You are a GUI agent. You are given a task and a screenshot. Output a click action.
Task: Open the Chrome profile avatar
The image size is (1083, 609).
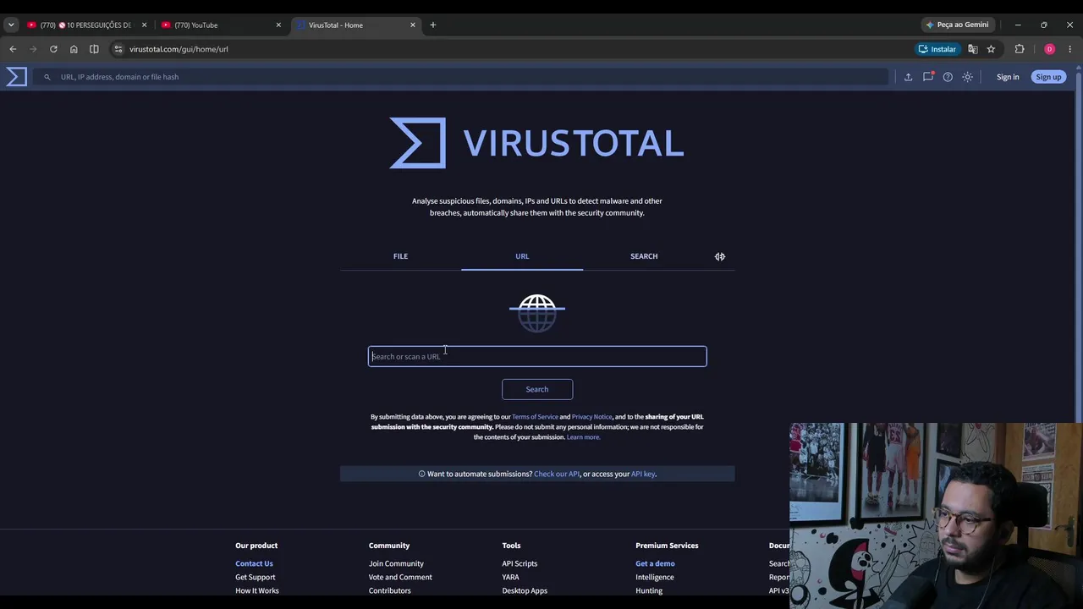1050,49
